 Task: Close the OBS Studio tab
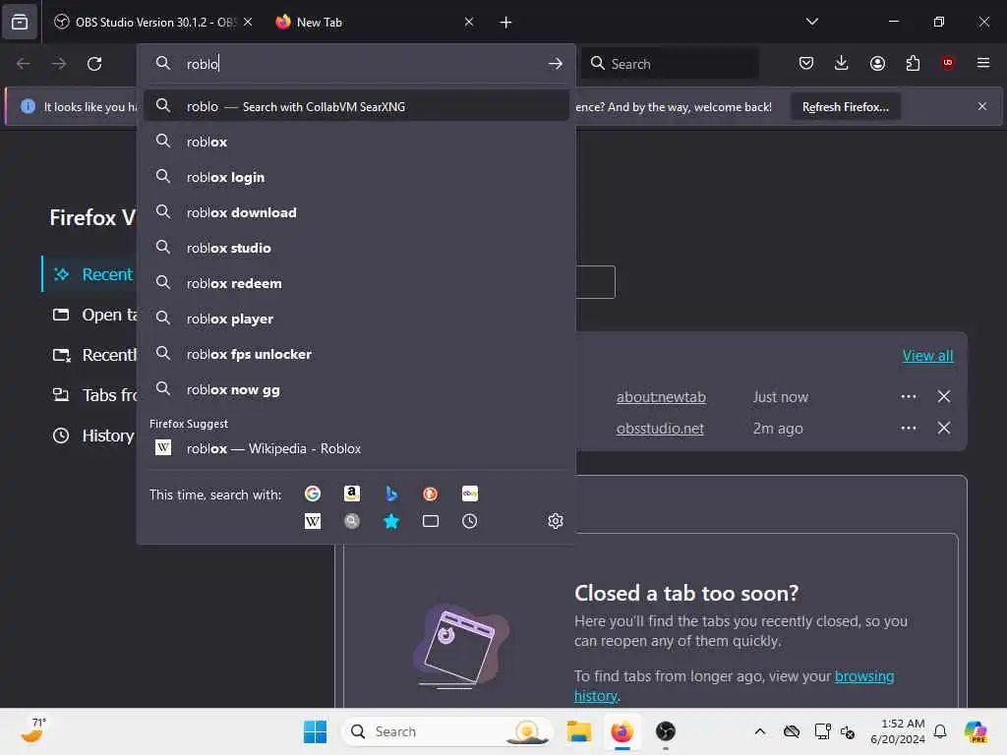coord(248,22)
